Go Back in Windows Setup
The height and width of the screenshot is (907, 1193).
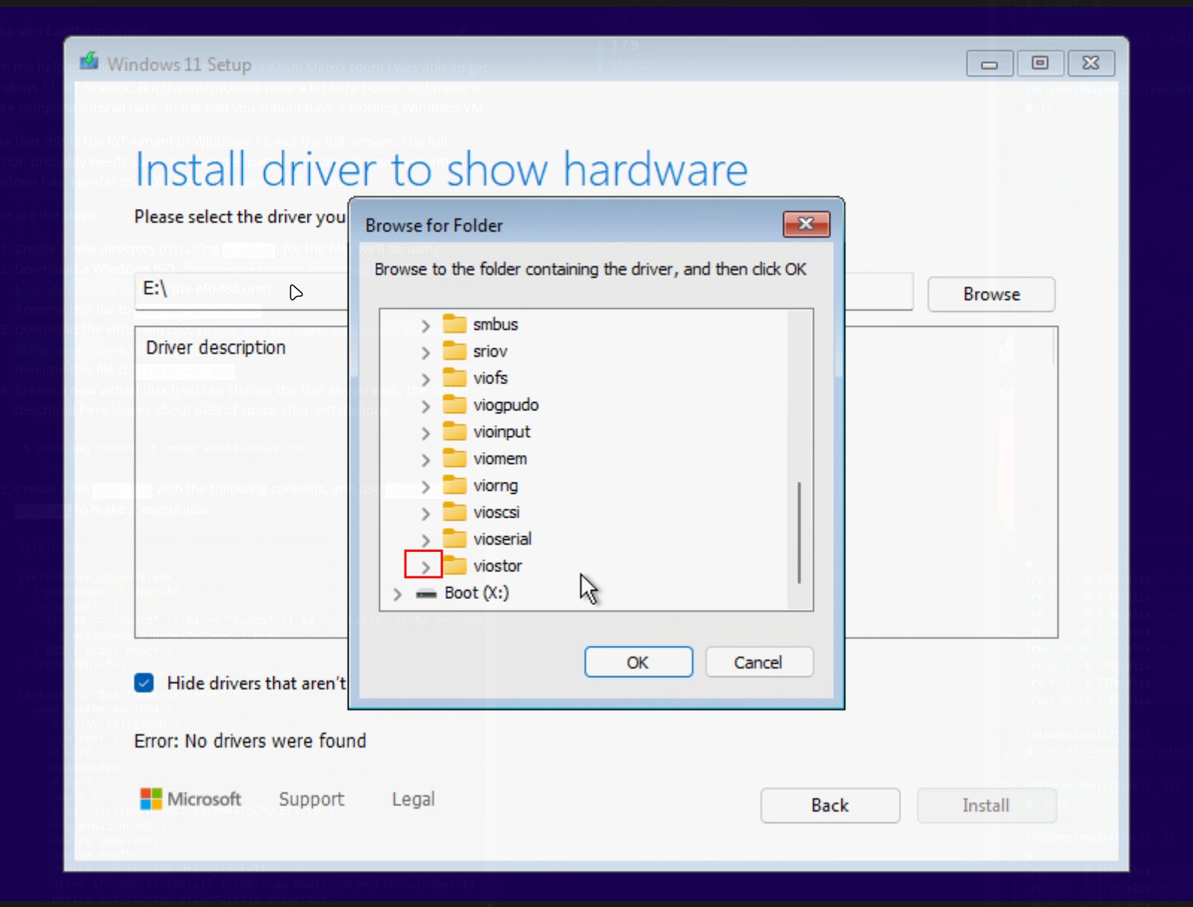(x=830, y=806)
